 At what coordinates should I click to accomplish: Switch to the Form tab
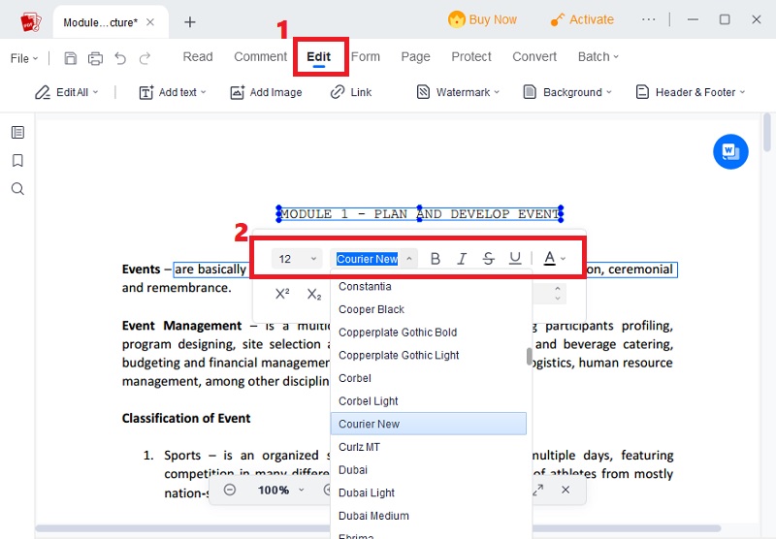(x=366, y=56)
